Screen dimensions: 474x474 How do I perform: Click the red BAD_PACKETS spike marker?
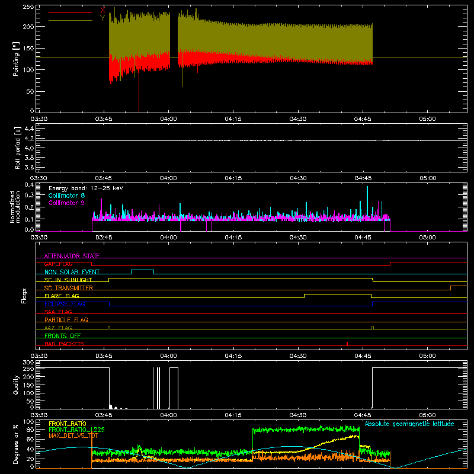click(347, 344)
